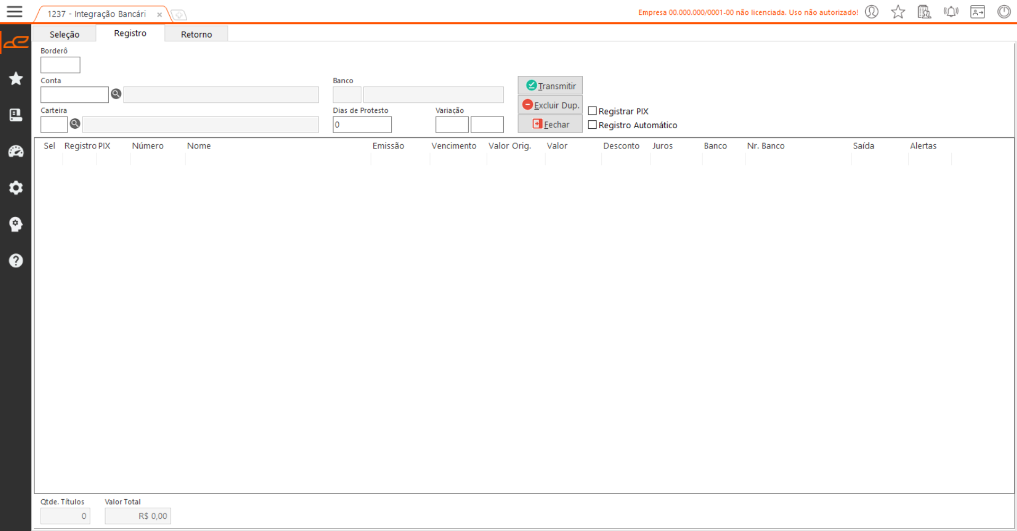Open the dashboard speedometer in sidebar

[16, 152]
